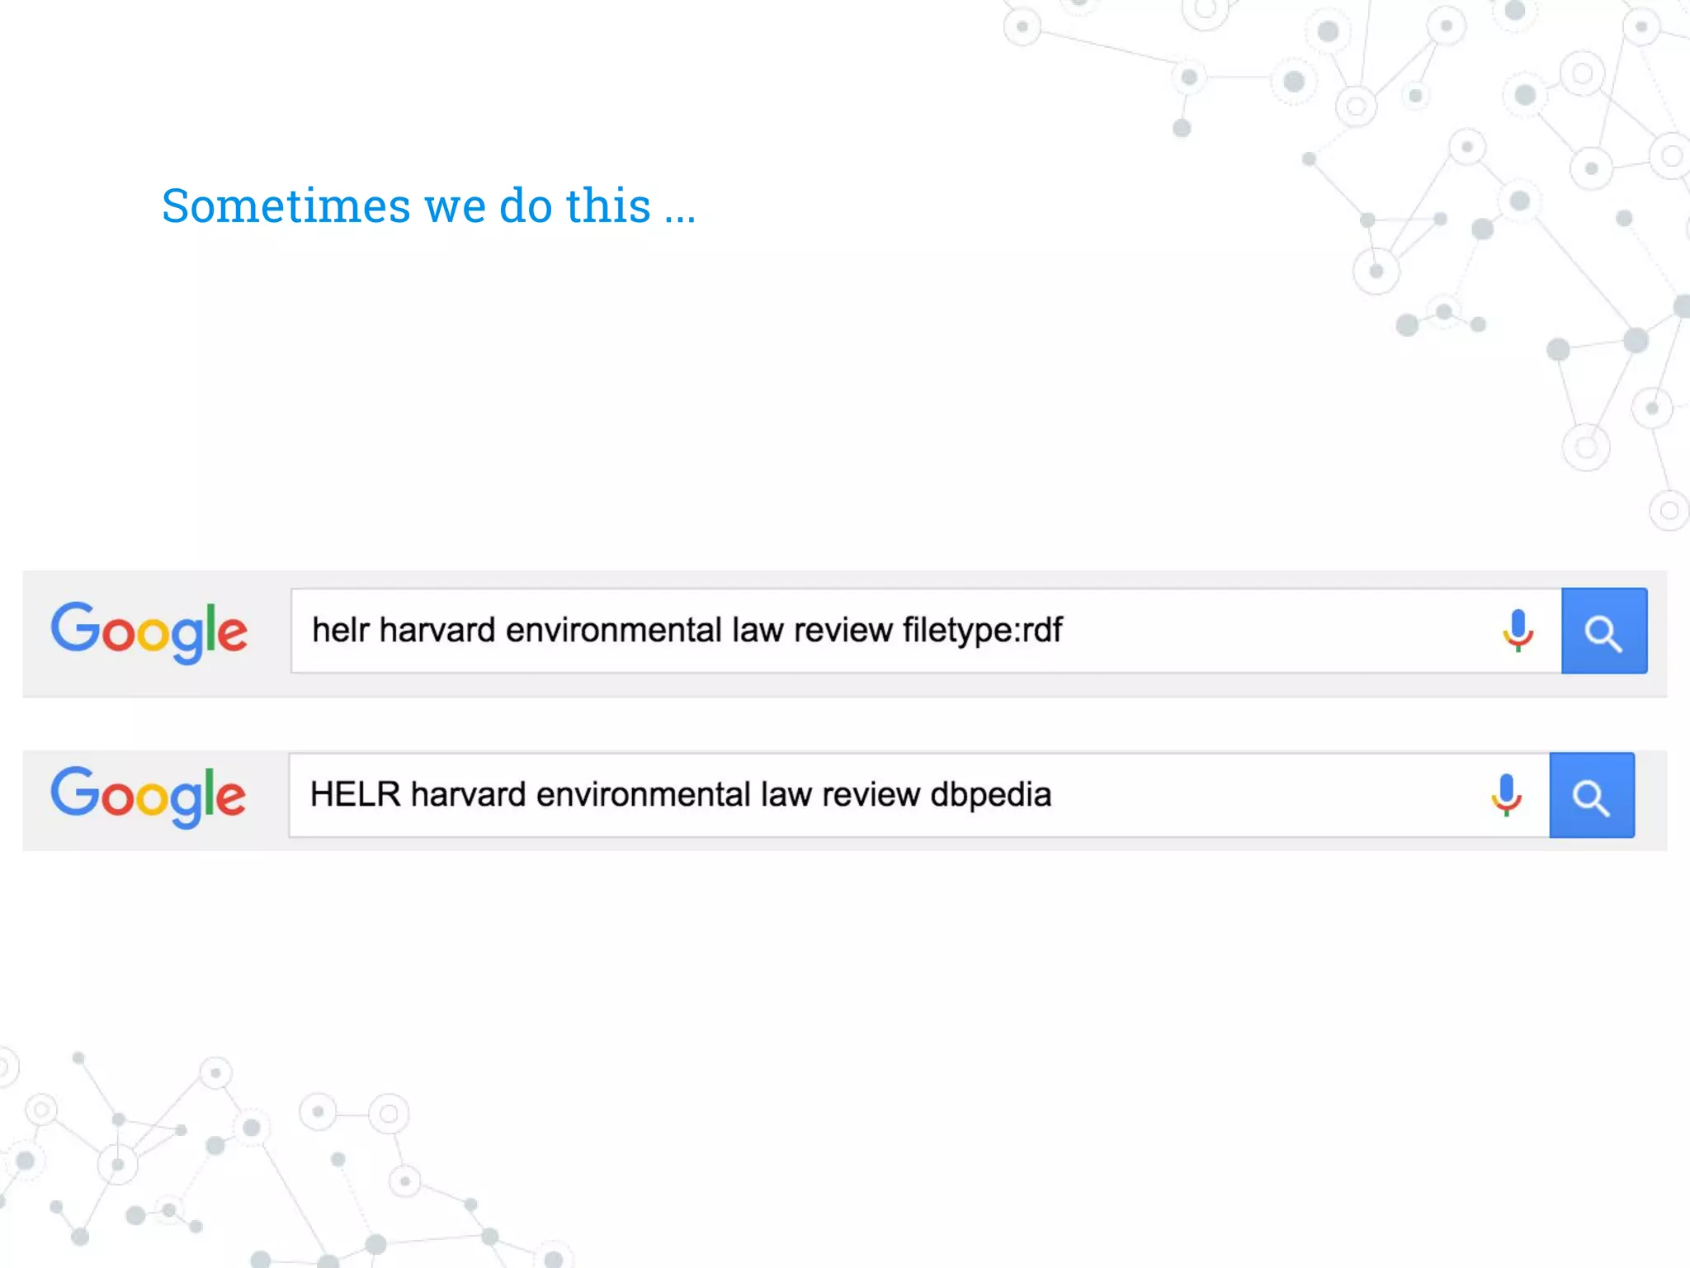Click the microphone icon in the dbpedia search bar
Screen dimensions: 1690x1268
[1506, 795]
